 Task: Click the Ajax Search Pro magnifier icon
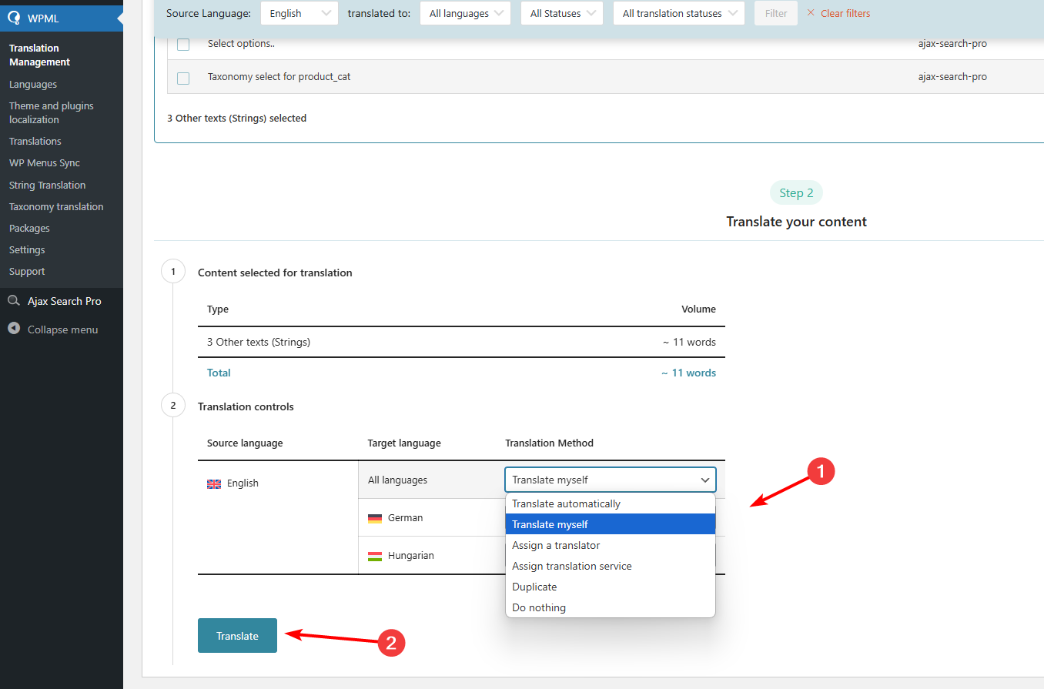(14, 301)
